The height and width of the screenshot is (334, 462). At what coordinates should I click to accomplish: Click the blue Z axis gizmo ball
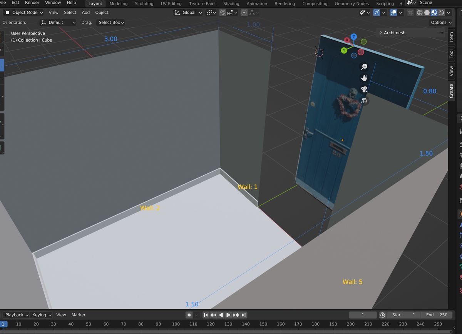pos(354,37)
